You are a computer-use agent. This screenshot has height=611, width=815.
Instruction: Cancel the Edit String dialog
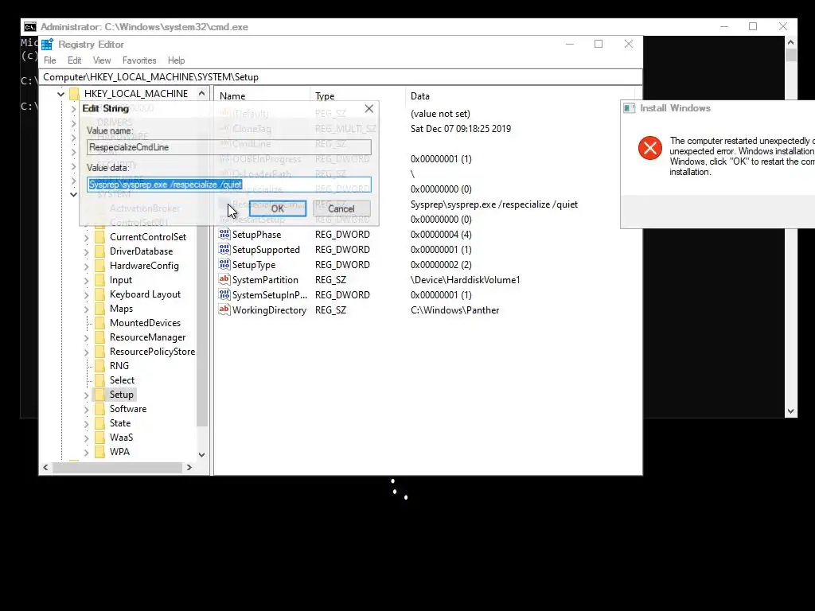click(341, 208)
